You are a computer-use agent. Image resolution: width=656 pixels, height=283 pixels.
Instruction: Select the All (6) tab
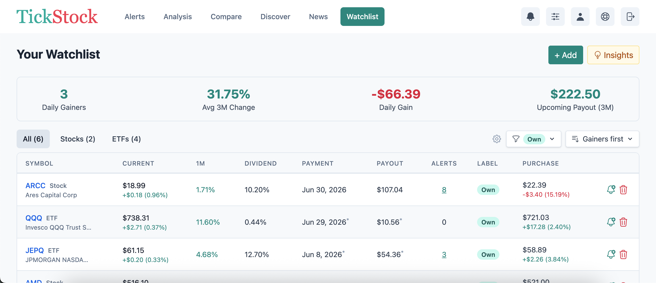point(33,139)
